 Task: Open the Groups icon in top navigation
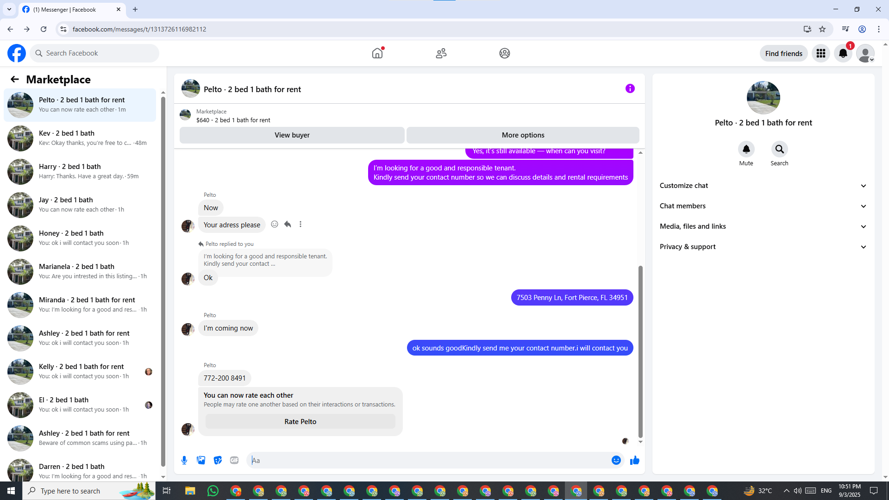(505, 53)
